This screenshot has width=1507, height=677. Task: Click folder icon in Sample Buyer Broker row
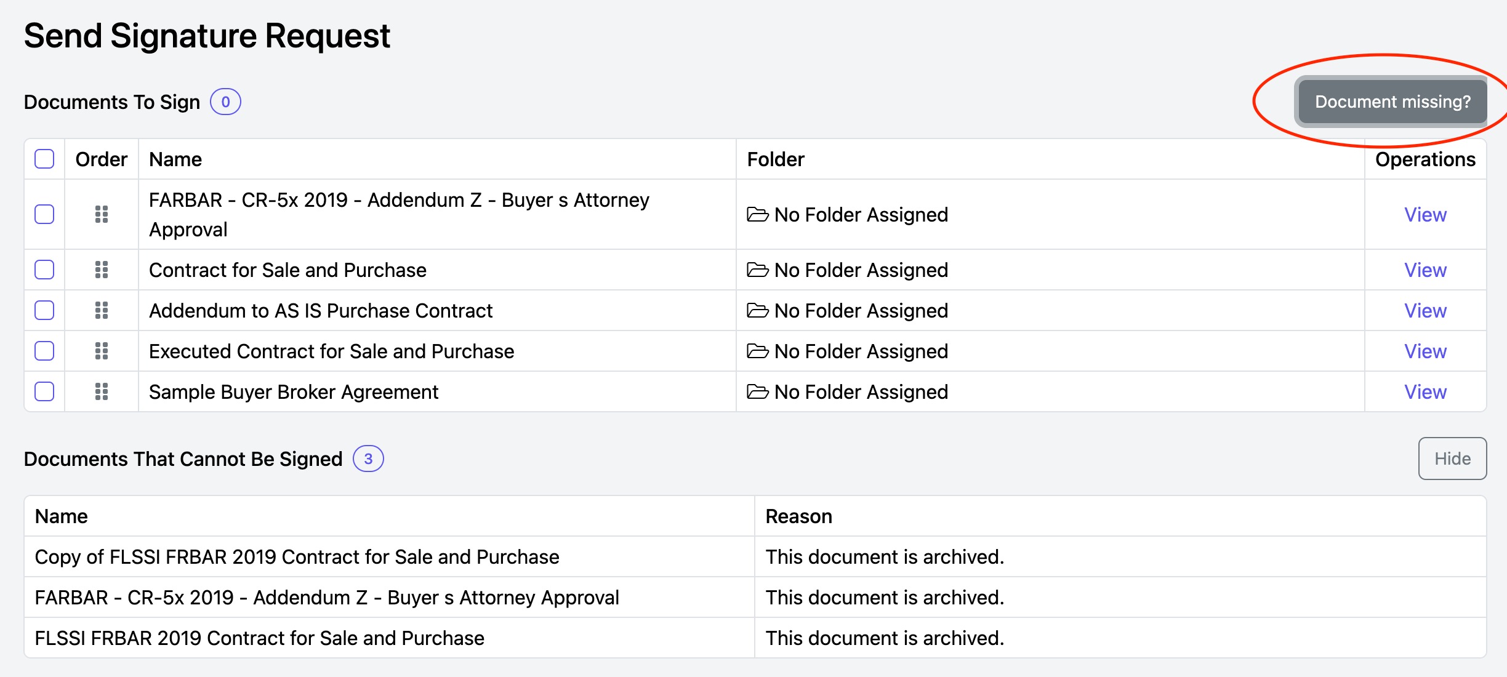click(x=757, y=391)
